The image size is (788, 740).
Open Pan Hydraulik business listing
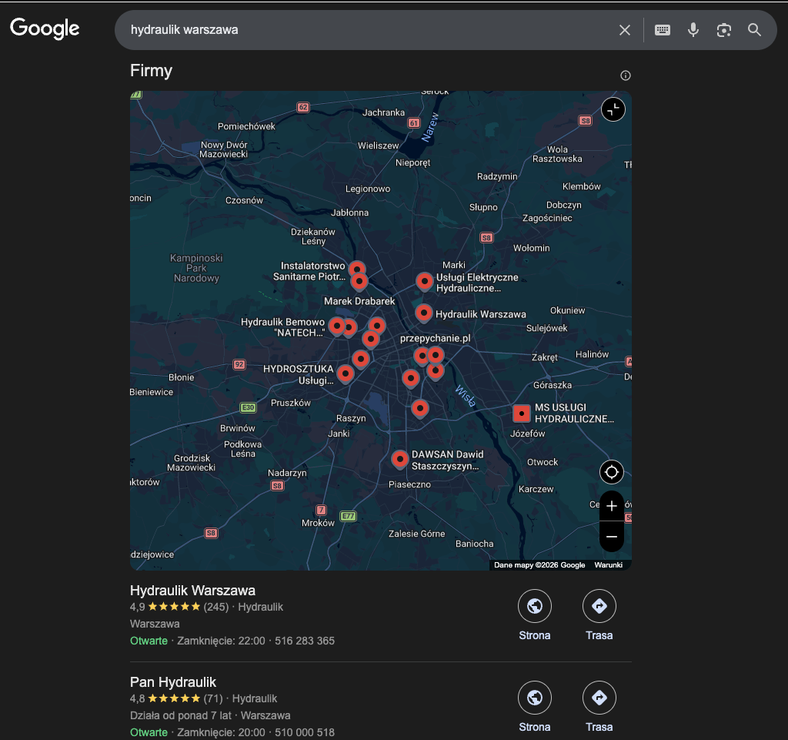point(173,682)
